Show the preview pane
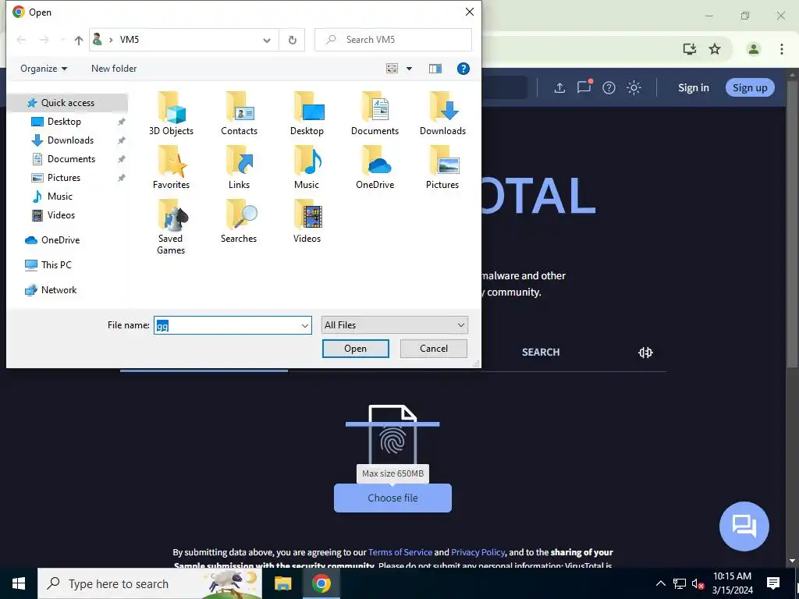799x599 pixels. (x=435, y=69)
